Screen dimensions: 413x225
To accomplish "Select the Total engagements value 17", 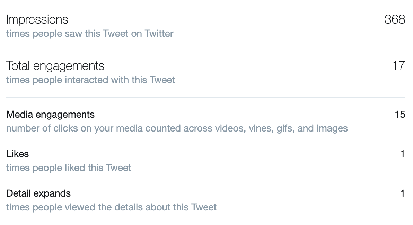I will click(398, 66).
